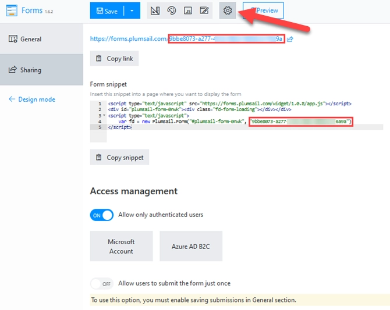Click the Copy link button

[115, 58]
